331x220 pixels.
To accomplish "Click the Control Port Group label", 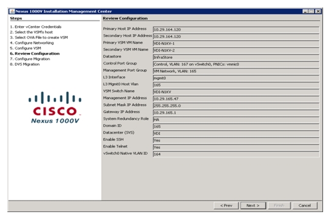I will pyautogui.click(x=120, y=63).
